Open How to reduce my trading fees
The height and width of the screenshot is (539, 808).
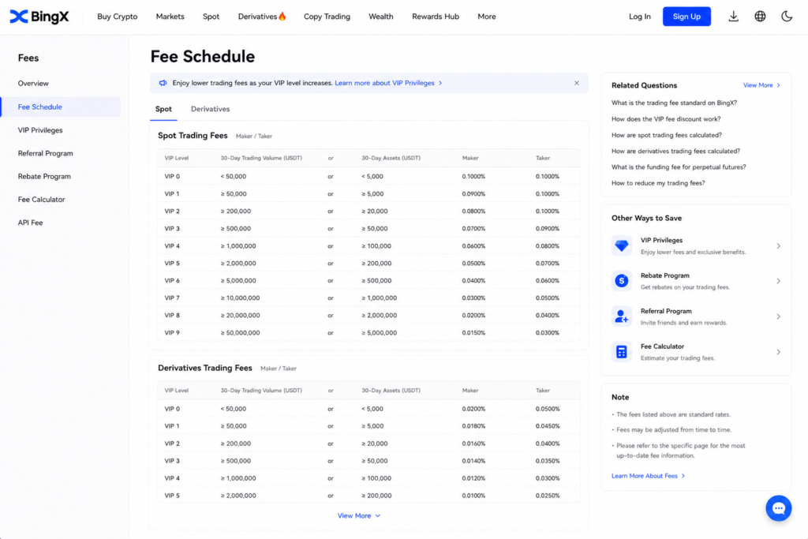[x=658, y=183]
